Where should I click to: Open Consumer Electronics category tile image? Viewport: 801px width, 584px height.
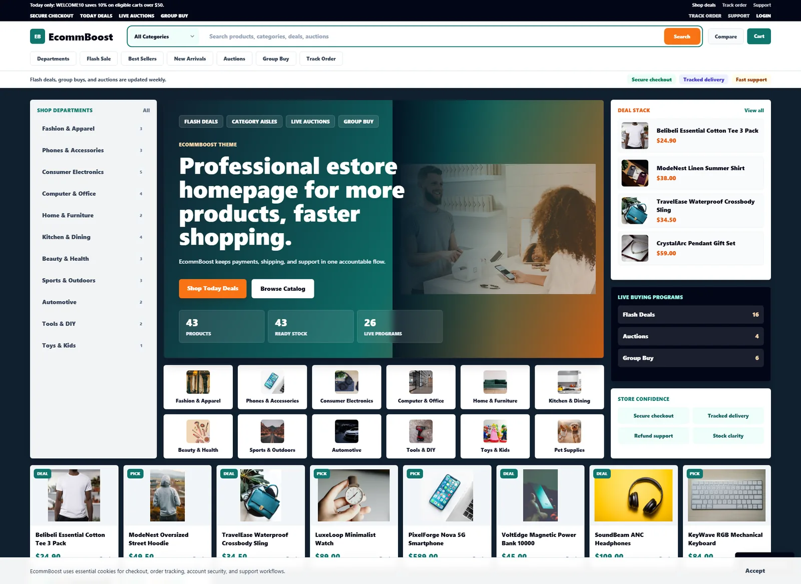(346, 382)
